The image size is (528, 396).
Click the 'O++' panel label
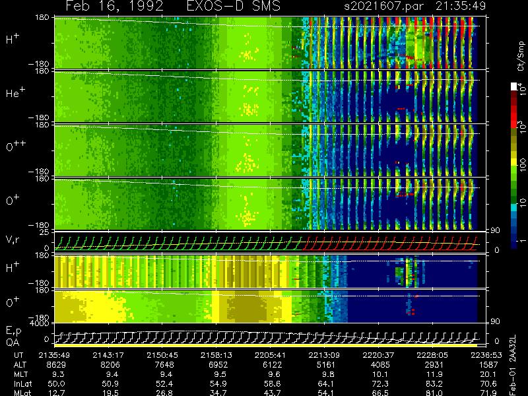pyautogui.click(x=16, y=146)
